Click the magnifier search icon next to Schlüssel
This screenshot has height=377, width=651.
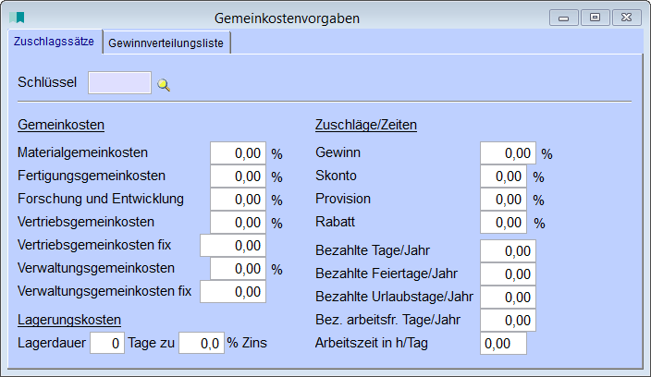click(x=164, y=85)
